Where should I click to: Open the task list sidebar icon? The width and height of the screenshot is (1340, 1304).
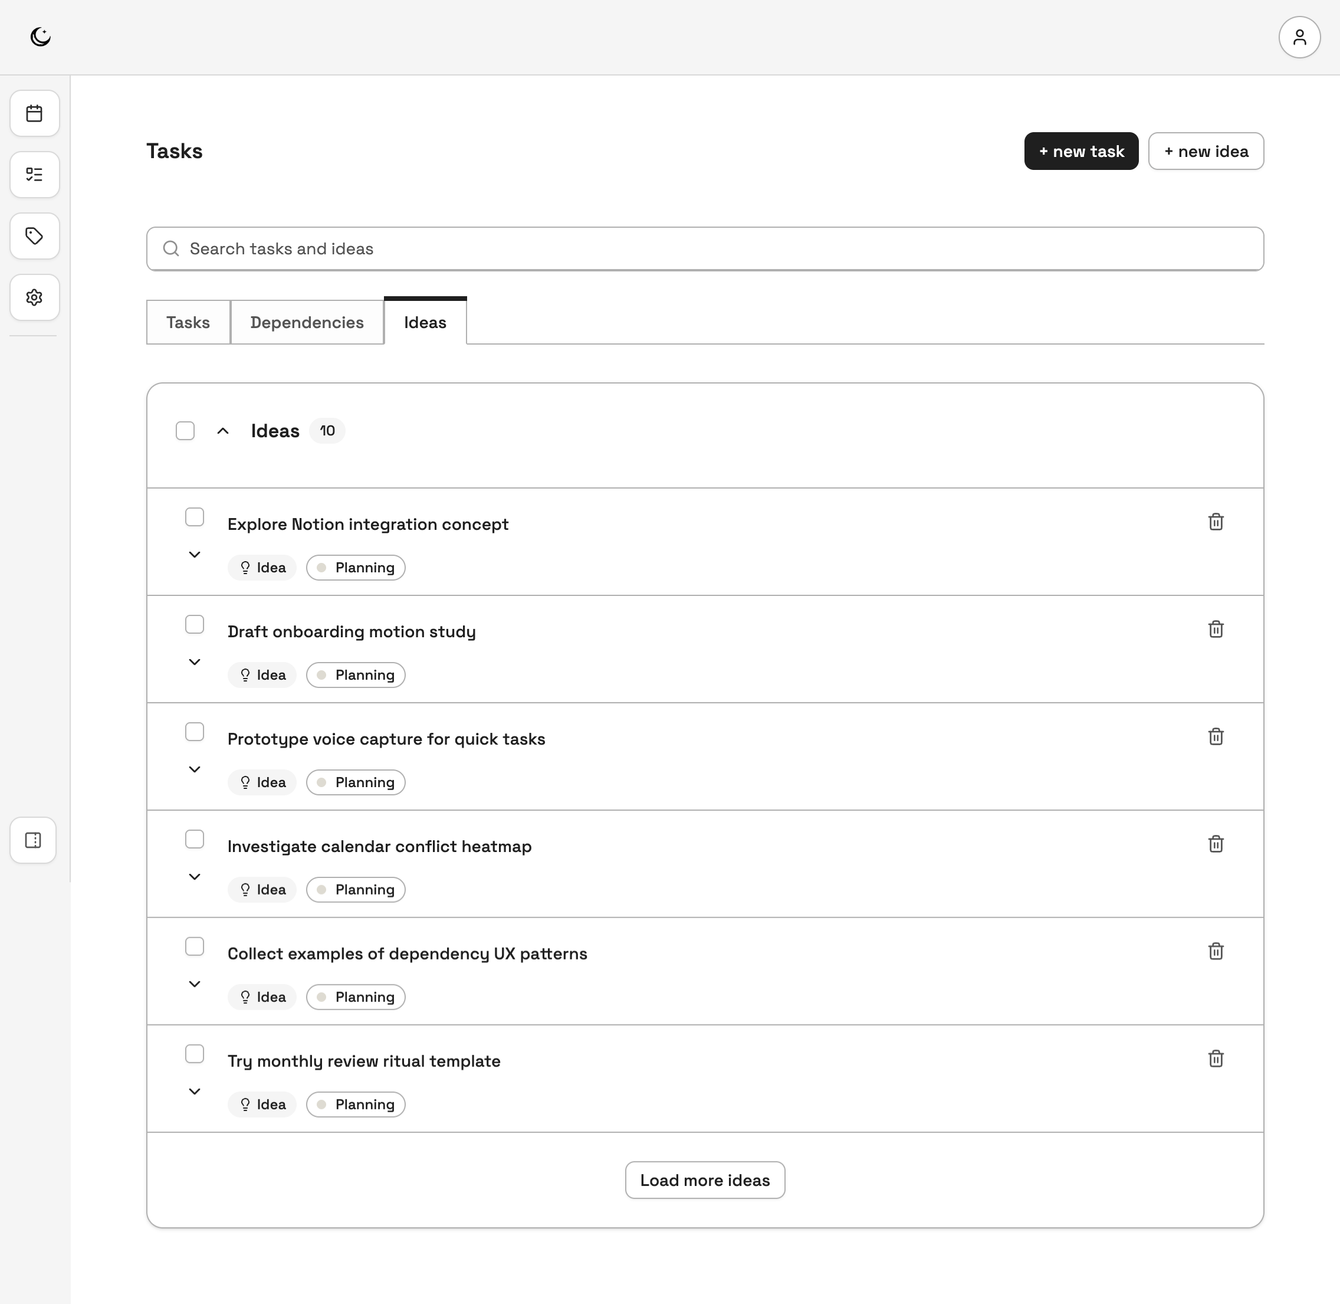click(x=34, y=175)
